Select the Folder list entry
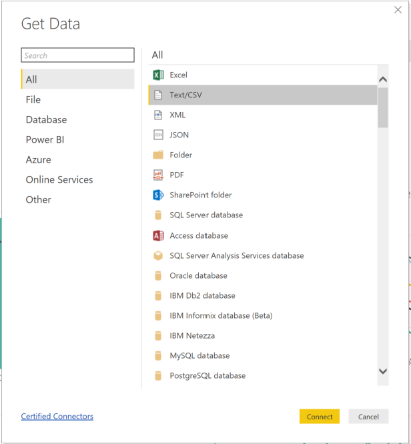Image resolution: width=411 pixels, height=444 pixels. (263, 155)
